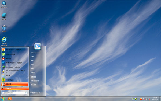Image resolution: width=161 pixels, height=101 pixels.
Task: Click the green shield tray icon
Action: [133, 99]
